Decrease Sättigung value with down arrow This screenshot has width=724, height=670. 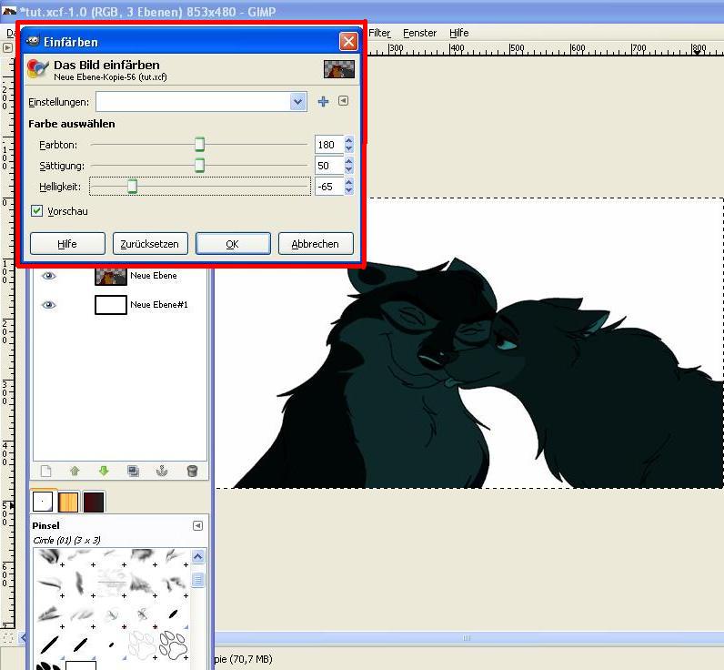pyautogui.click(x=349, y=170)
